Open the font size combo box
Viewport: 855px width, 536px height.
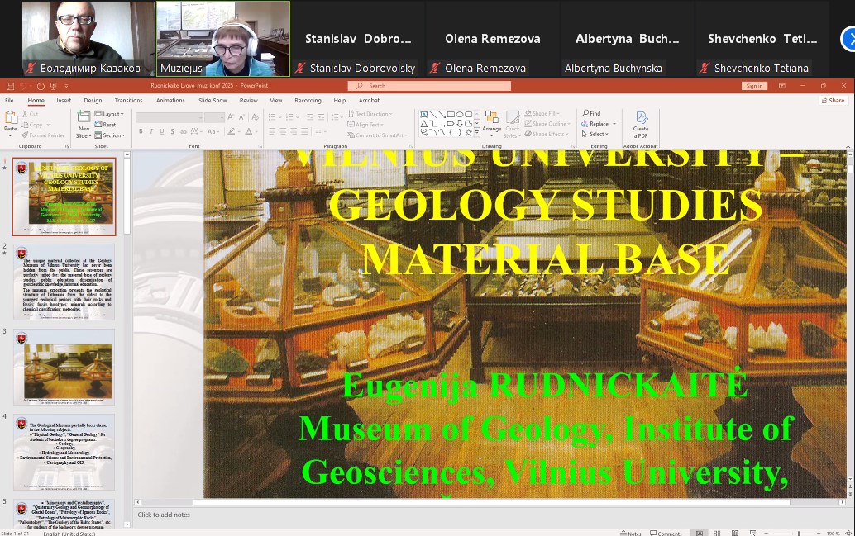(214, 117)
